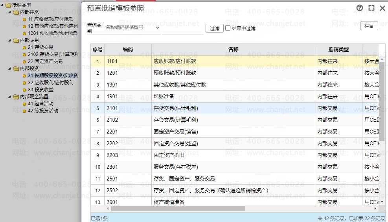Close the 预置抵销模板参照 dialog
This screenshot has width=388, height=222.
pyautogui.click(x=382, y=8)
